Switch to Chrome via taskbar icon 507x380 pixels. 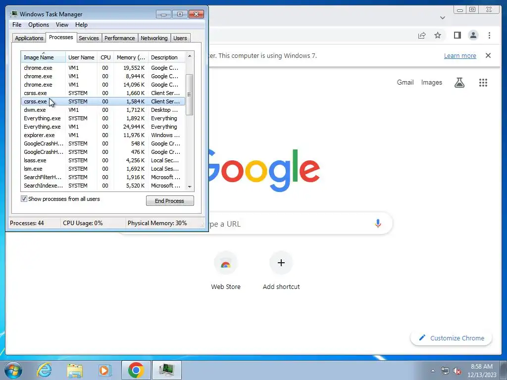(x=136, y=370)
